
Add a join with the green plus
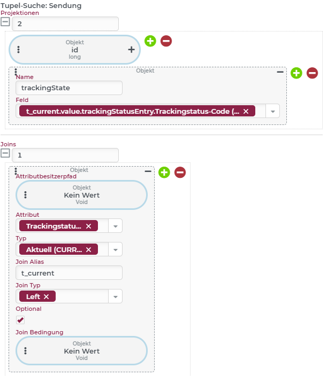tap(164, 173)
